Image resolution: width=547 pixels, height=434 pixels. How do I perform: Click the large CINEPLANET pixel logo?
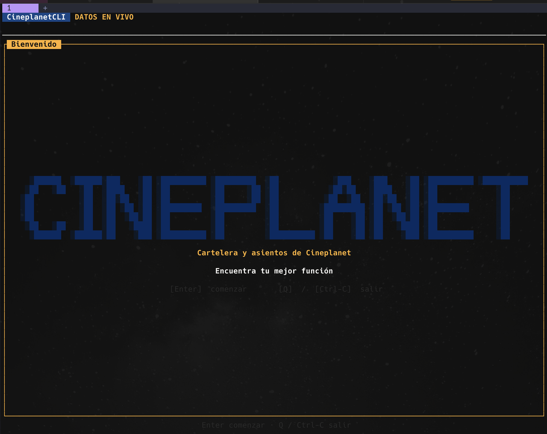point(274,207)
